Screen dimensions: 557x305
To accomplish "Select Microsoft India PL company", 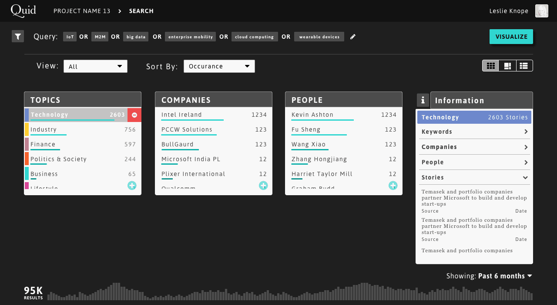I will pyautogui.click(x=214, y=159).
